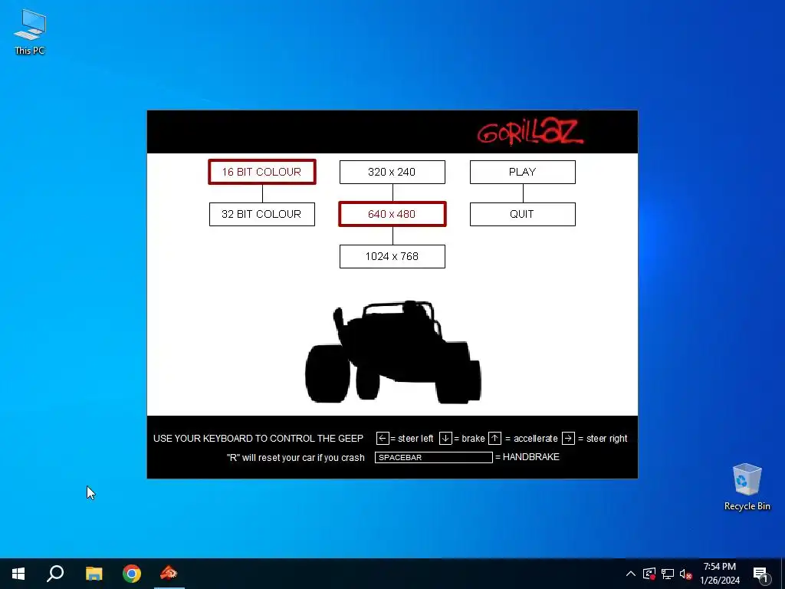This screenshot has height=589, width=785.
Task: Click the security alert tray icon
Action: pyautogui.click(x=649, y=574)
